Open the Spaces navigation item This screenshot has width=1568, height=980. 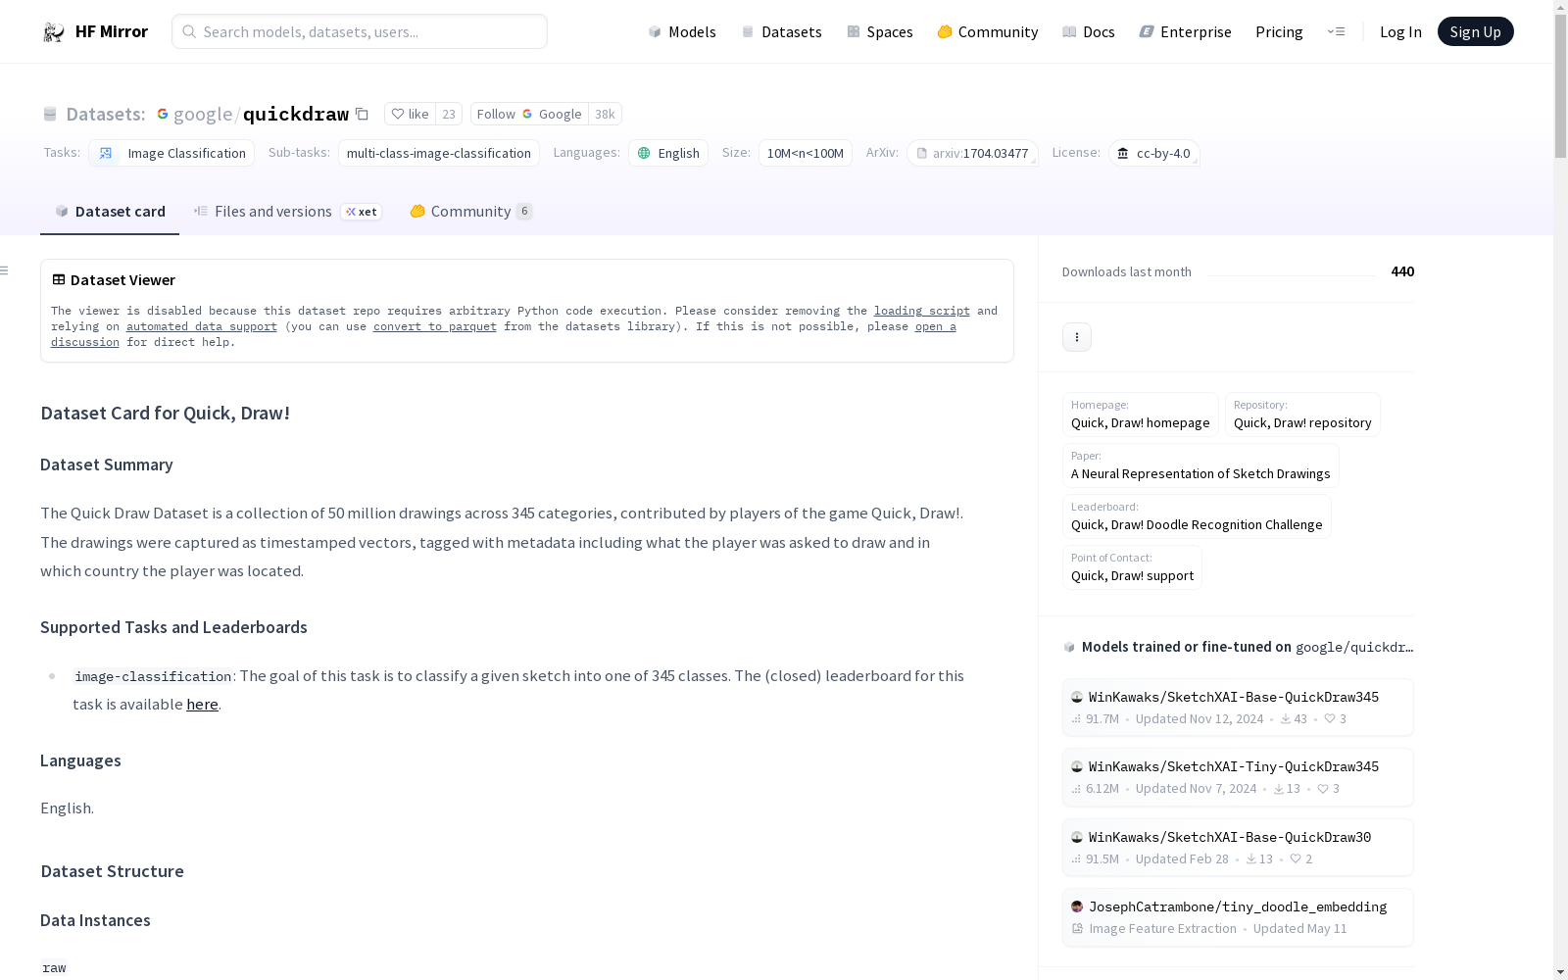point(880,32)
